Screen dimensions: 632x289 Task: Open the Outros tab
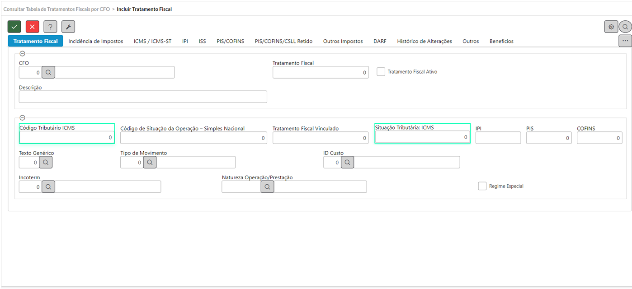pyautogui.click(x=471, y=41)
